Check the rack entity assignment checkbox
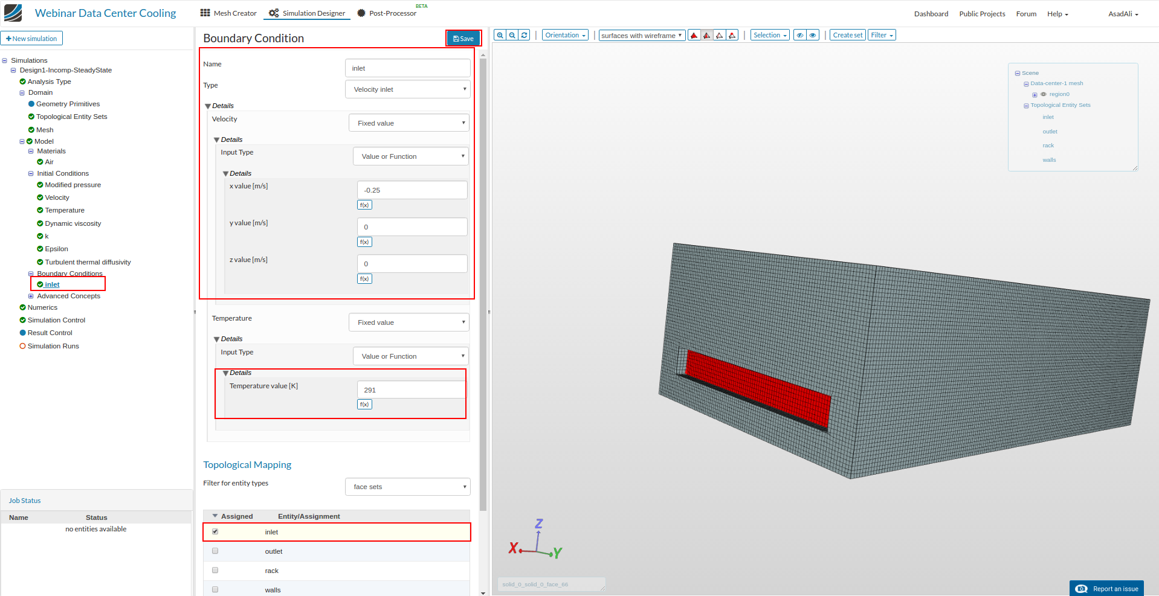Image resolution: width=1159 pixels, height=596 pixels. point(215,571)
